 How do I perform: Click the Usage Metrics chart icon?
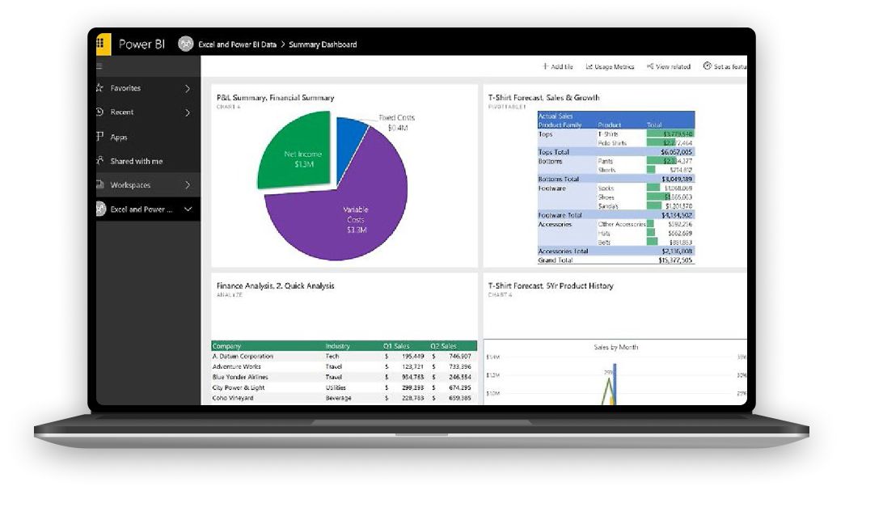pos(589,66)
